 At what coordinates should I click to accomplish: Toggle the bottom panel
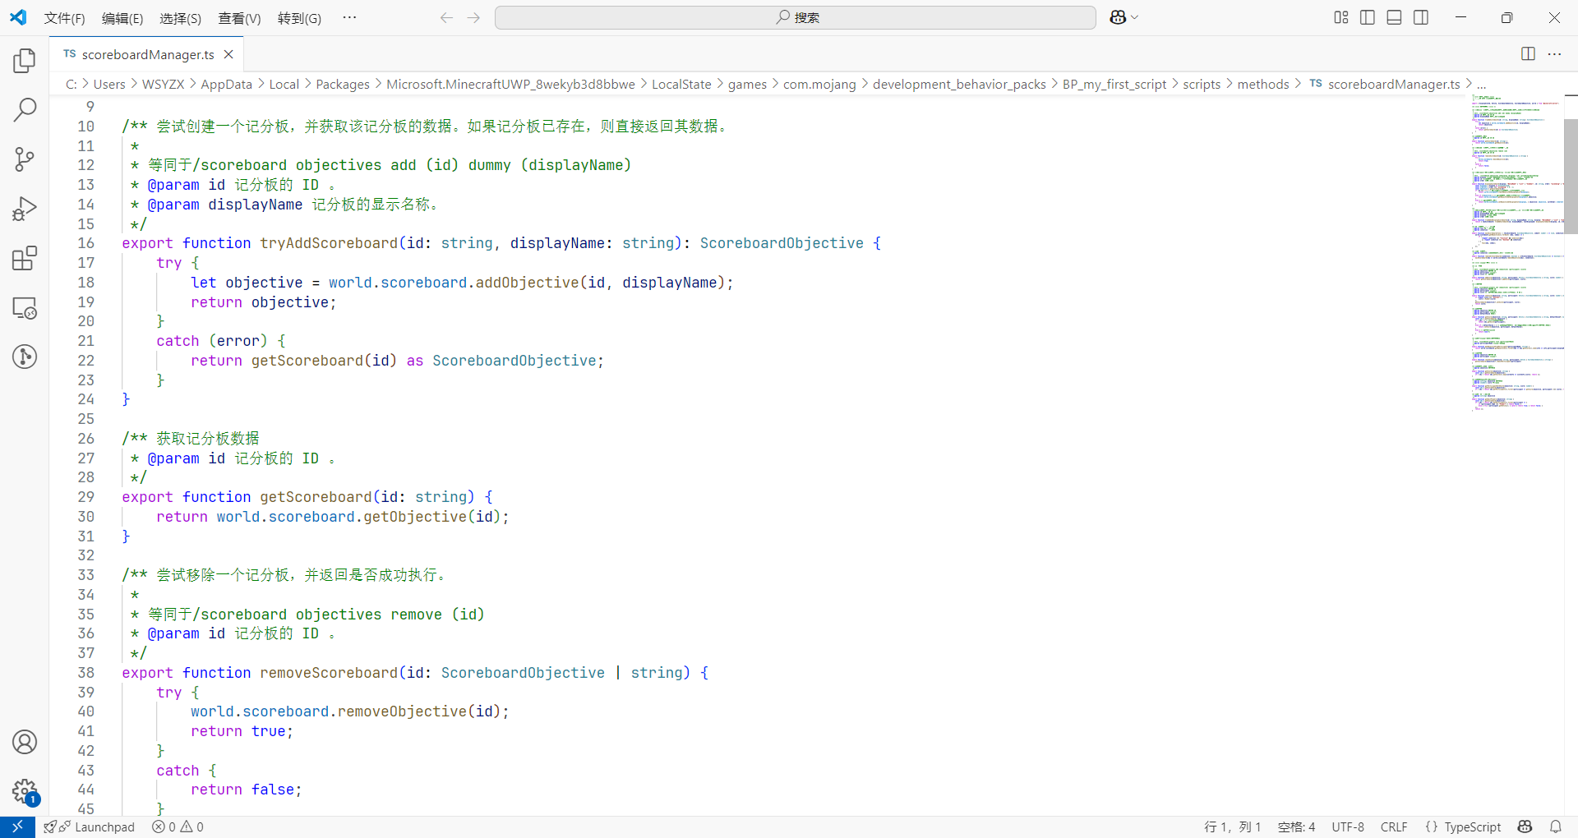pos(1394,17)
